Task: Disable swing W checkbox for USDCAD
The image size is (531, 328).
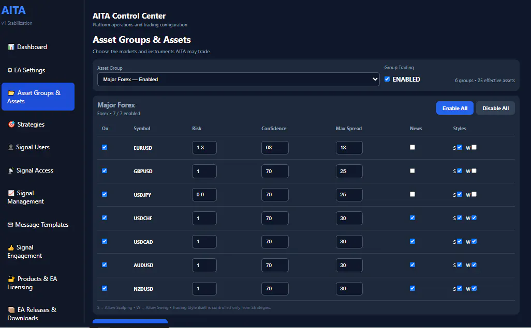Action: tap(474, 241)
